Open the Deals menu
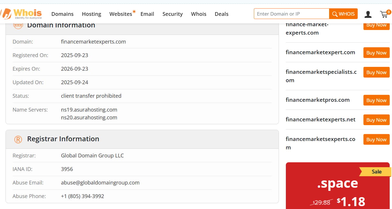This screenshot has height=209, width=392. [222, 14]
